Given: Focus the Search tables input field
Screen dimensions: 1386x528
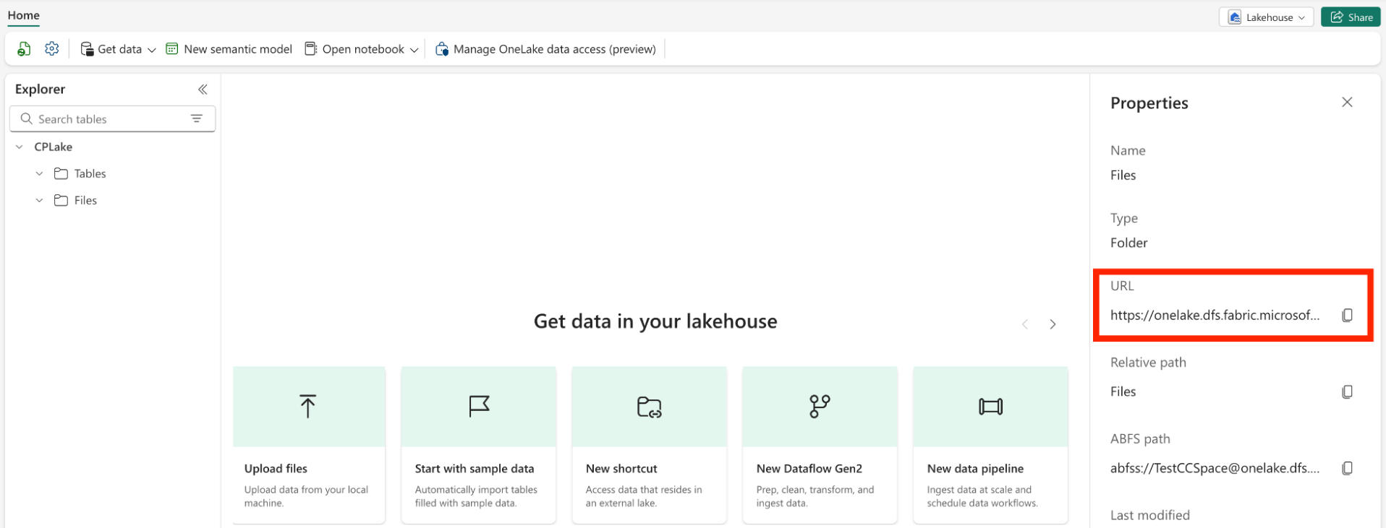Looking at the screenshot, I should tap(112, 118).
